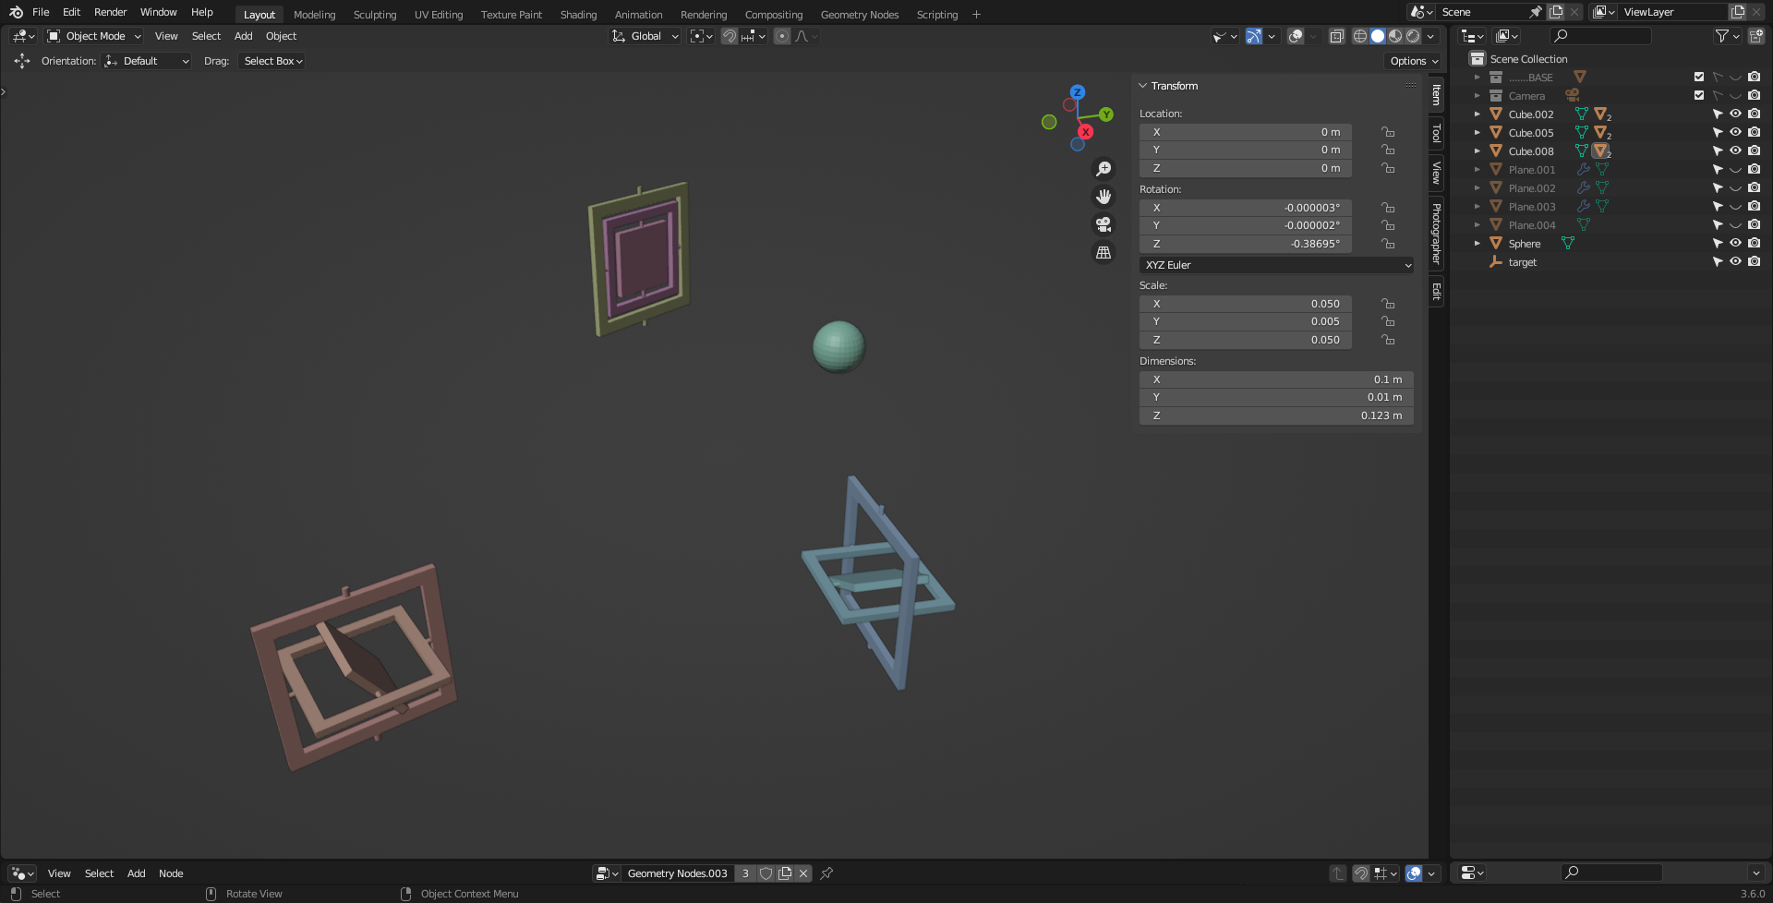Switch perspective/orthographic with grid gizmo
This screenshot has width=1773, height=903.
point(1104,252)
